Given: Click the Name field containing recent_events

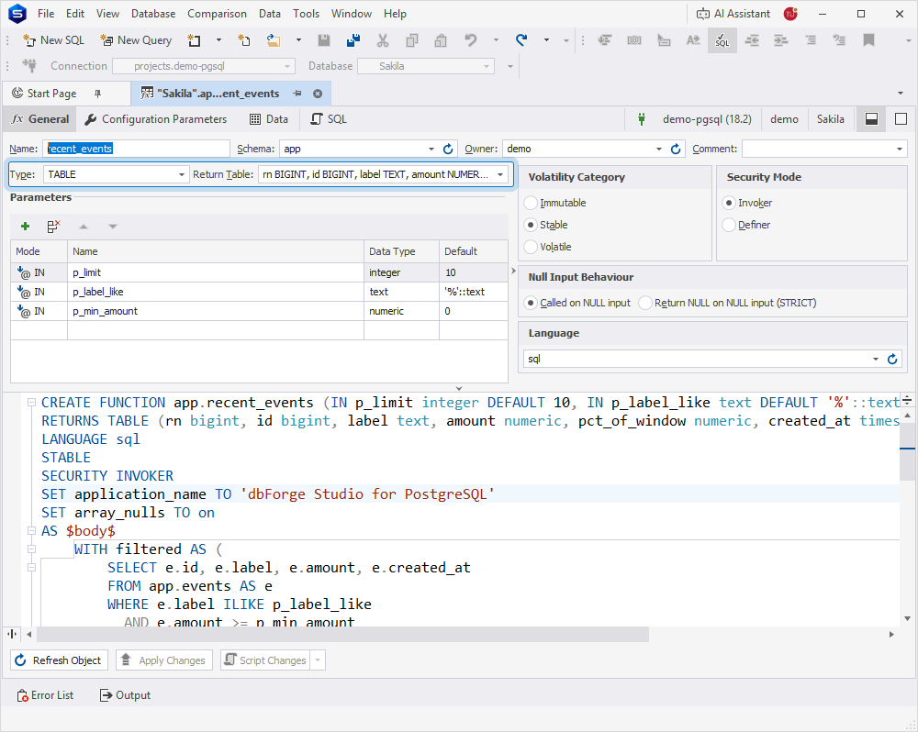Looking at the screenshot, I should coord(136,149).
